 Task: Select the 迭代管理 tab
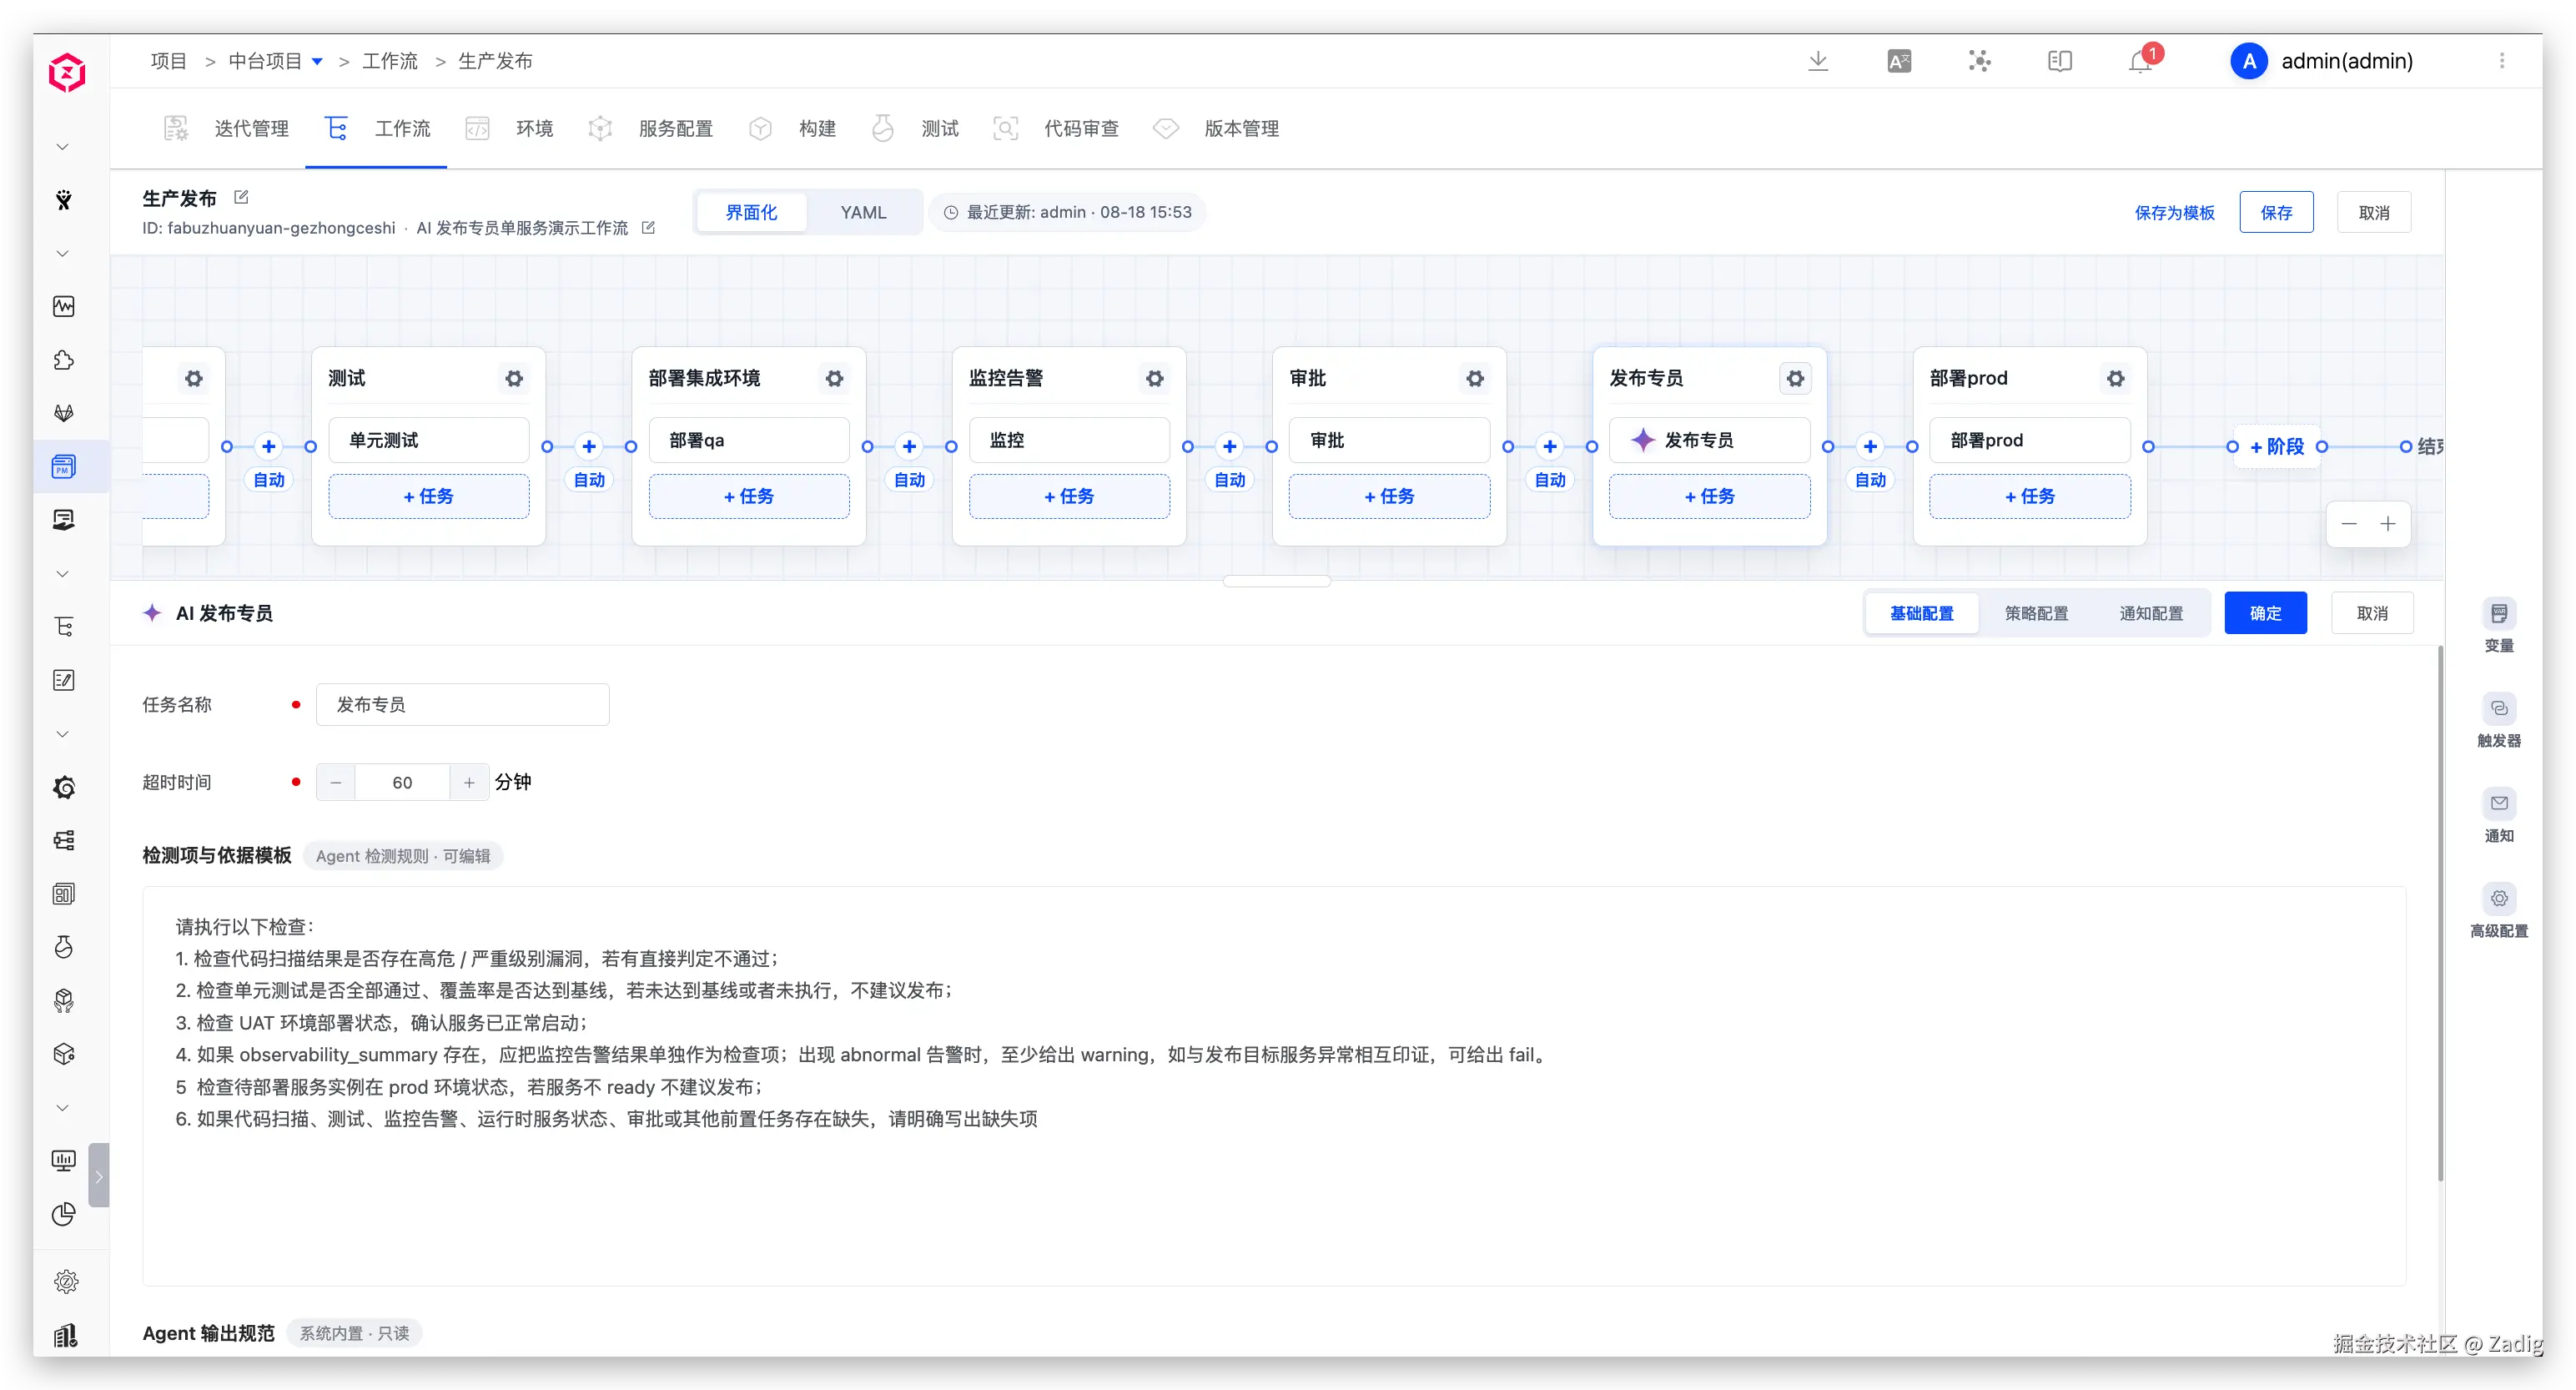click(226, 128)
